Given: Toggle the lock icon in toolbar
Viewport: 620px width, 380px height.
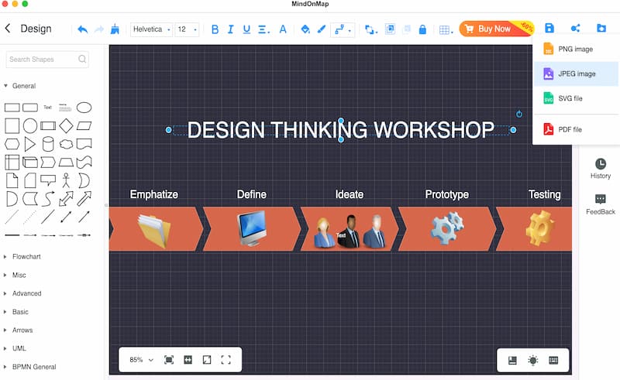Looking at the screenshot, I should (x=422, y=29).
